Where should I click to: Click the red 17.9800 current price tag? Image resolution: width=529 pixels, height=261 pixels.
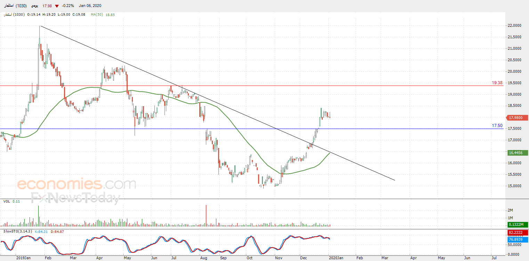518,118
